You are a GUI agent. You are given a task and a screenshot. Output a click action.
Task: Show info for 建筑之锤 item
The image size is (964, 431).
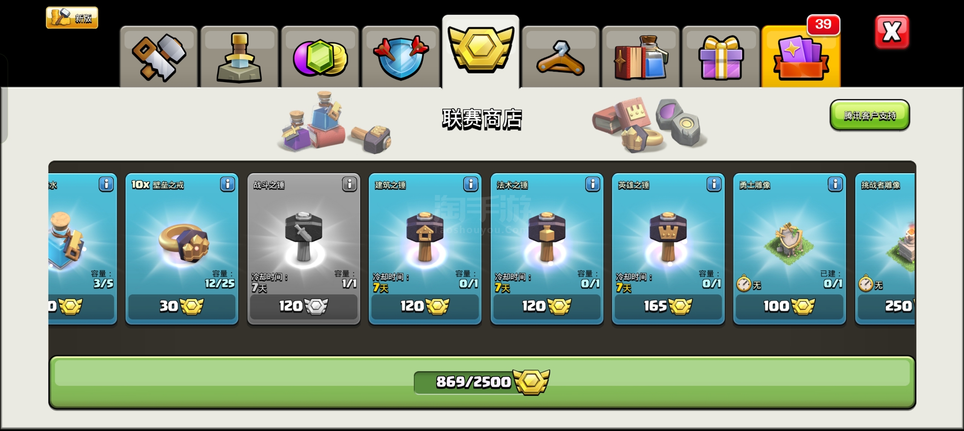click(471, 184)
